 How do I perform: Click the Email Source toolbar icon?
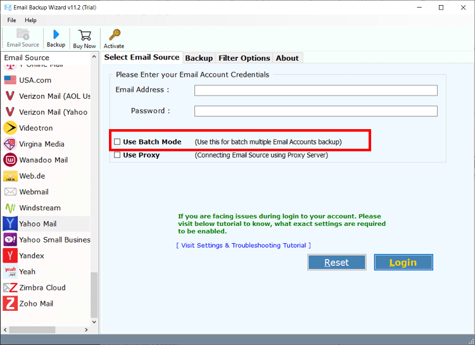coord(23,34)
